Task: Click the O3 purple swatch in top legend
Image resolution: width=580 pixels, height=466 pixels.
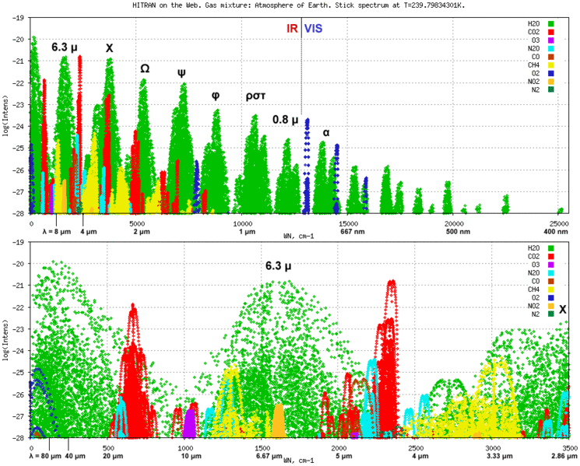Action: 550,40
